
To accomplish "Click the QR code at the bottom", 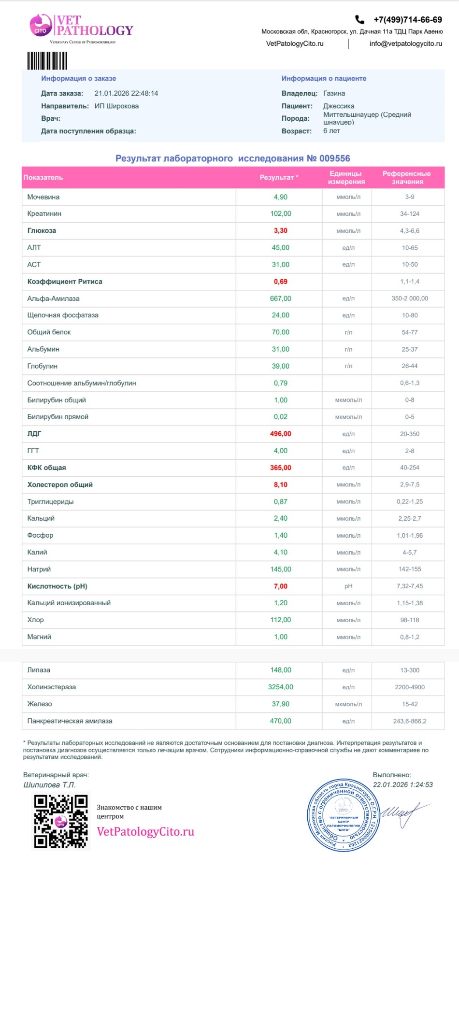I will 61,822.
